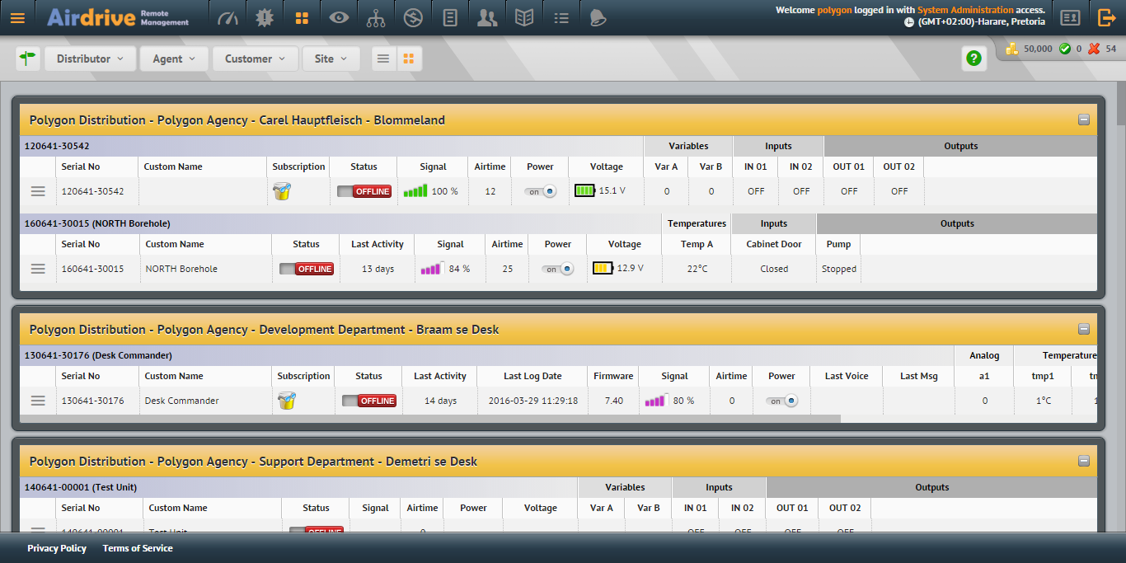Open the Site dropdown filter
Image resolution: width=1126 pixels, height=563 pixels.
(331, 59)
